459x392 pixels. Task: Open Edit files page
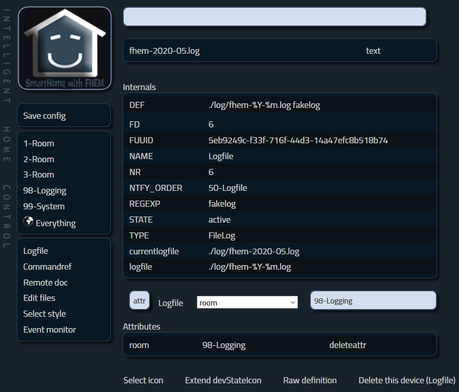point(39,298)
